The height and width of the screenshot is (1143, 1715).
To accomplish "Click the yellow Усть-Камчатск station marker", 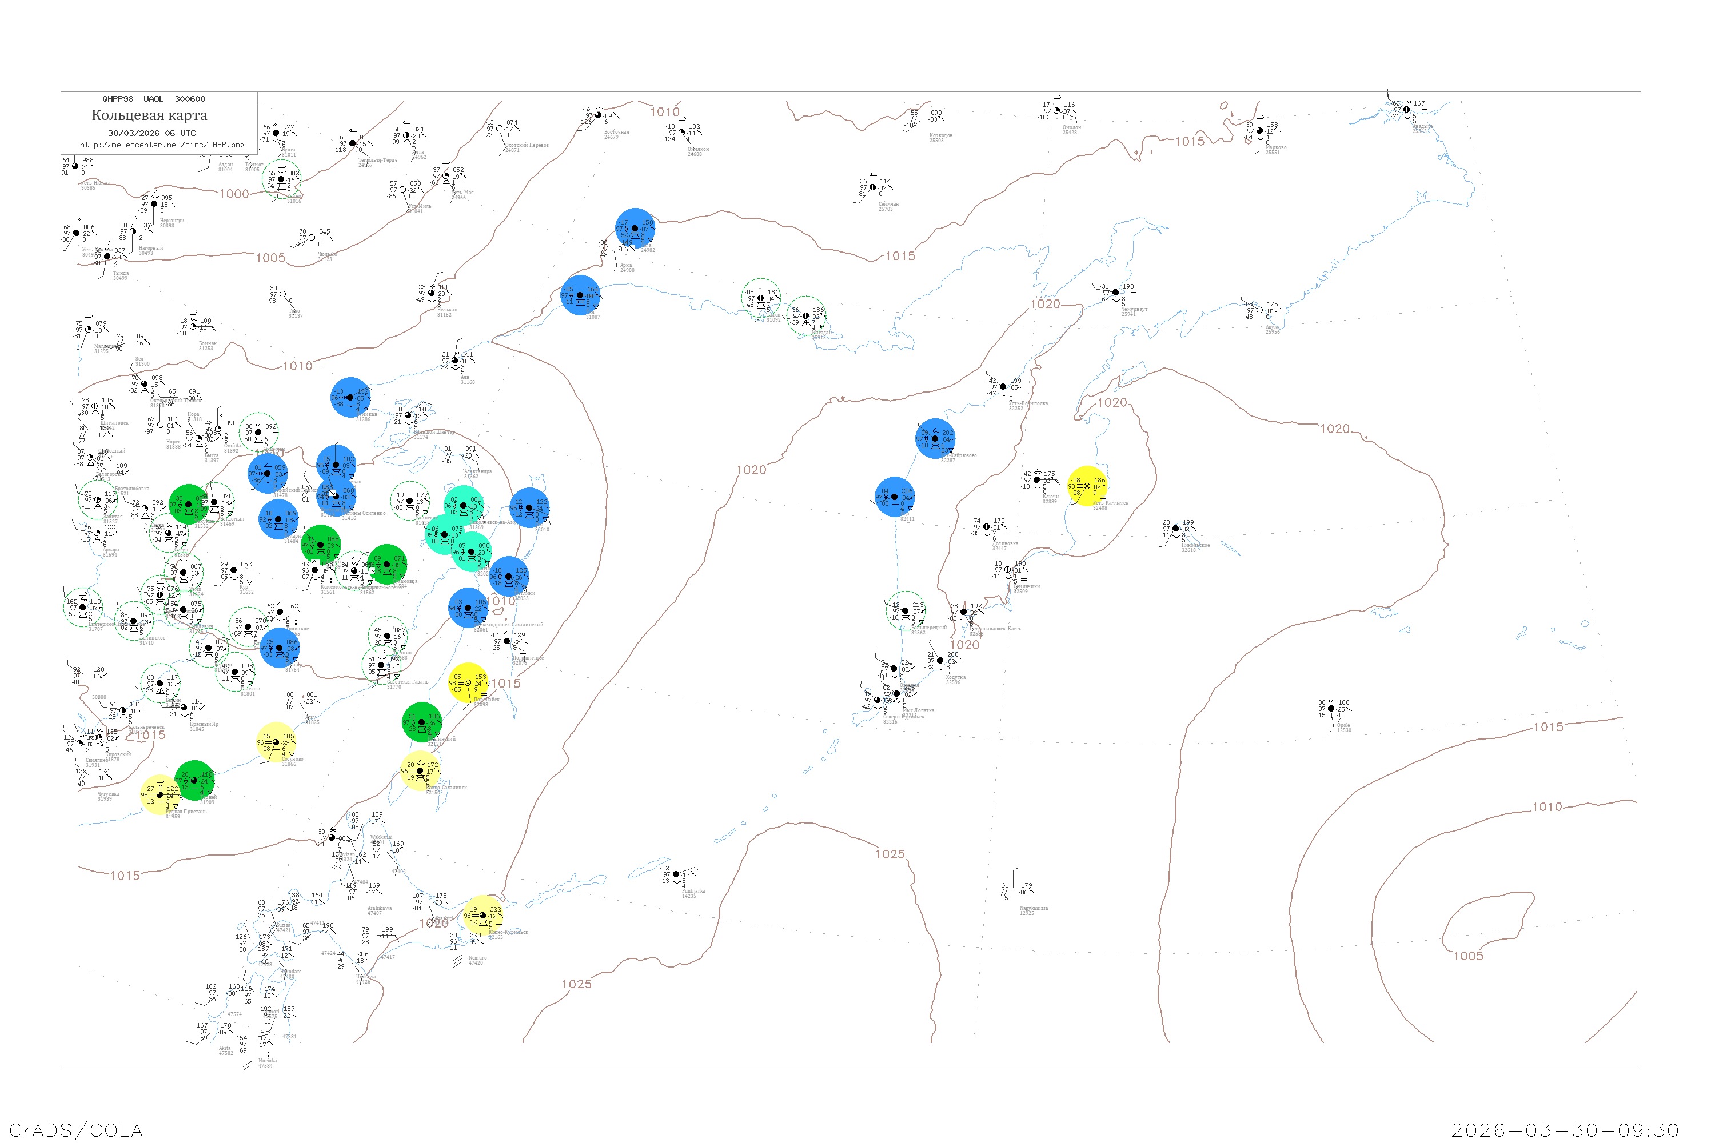I will tap(1087, 486).
